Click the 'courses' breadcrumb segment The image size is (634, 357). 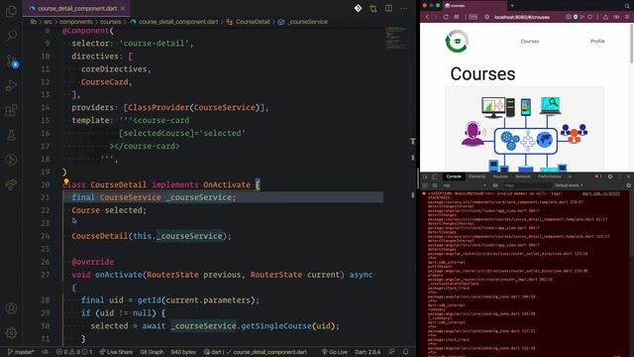coord(110,22)
